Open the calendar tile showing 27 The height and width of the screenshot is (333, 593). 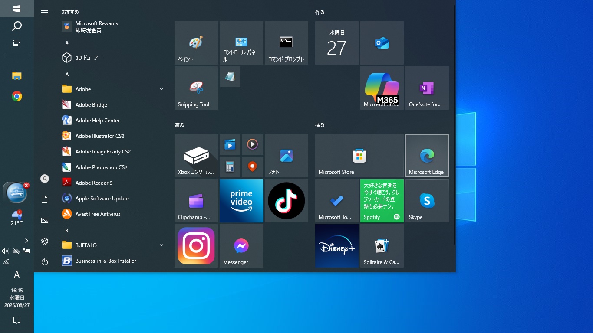337,43
